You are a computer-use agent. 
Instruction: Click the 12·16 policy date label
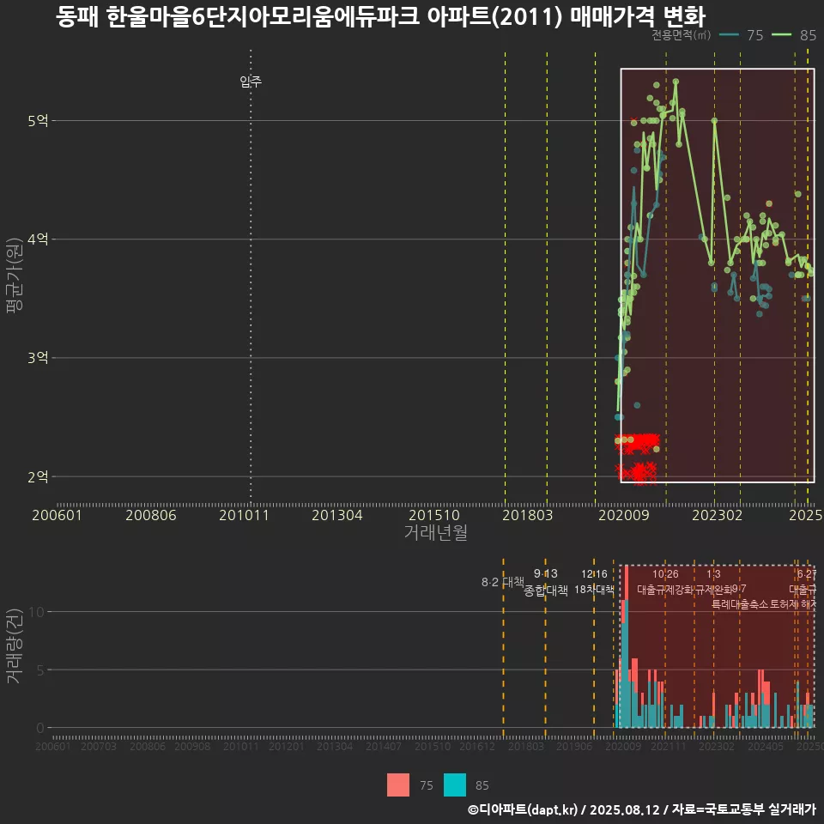coord(594,574)
